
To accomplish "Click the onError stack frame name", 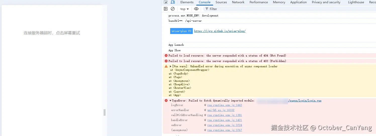I will (176, 125).
